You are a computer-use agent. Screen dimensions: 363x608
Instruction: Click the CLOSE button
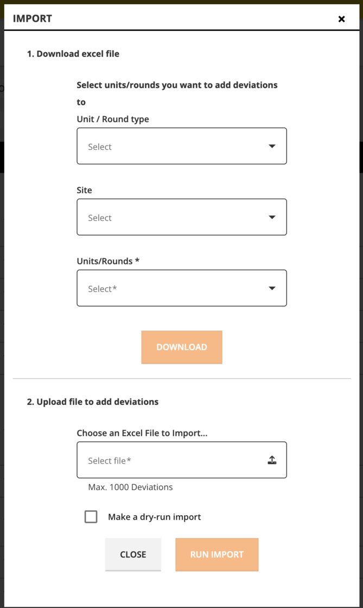(133, 554)
